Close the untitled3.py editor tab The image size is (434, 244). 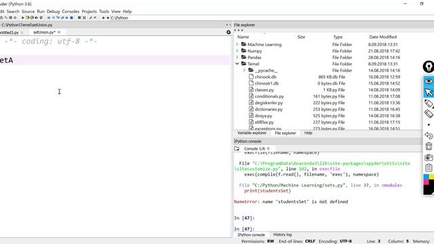22,33
